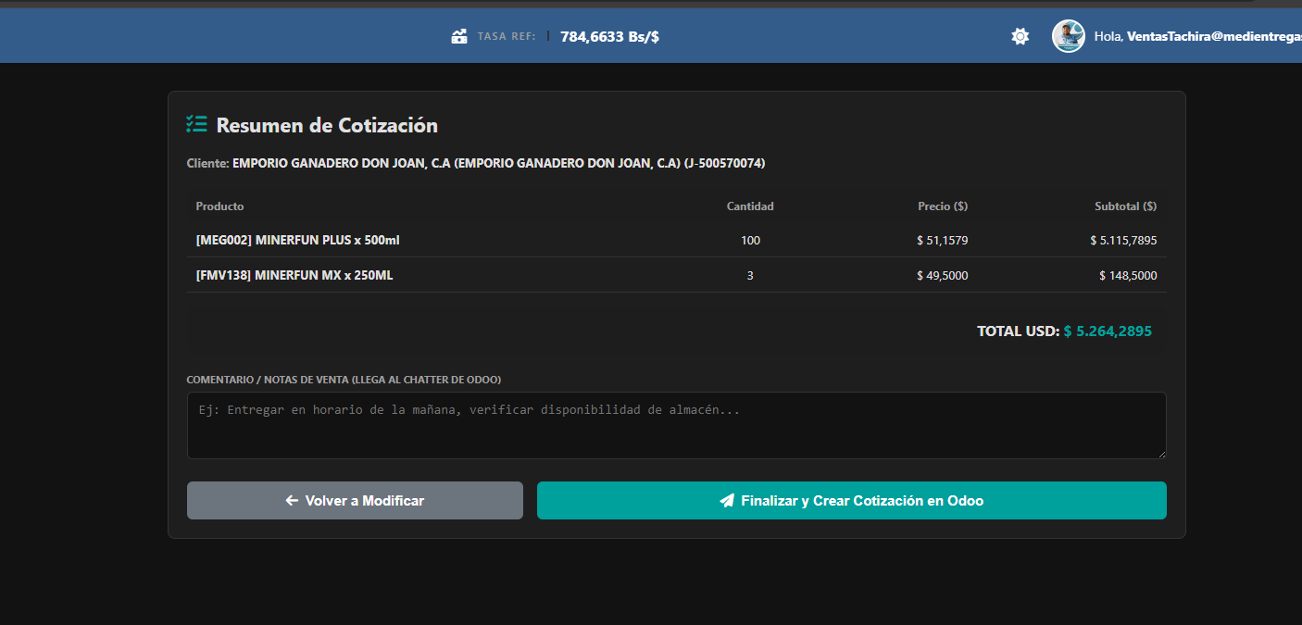Click the Precio ($) column header

click(x=943, y=206)
